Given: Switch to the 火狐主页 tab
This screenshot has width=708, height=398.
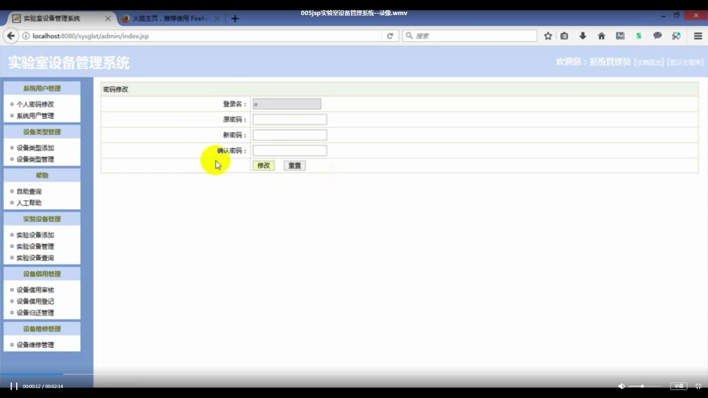Looking at the screenshot, I should (x=170, y=18).
